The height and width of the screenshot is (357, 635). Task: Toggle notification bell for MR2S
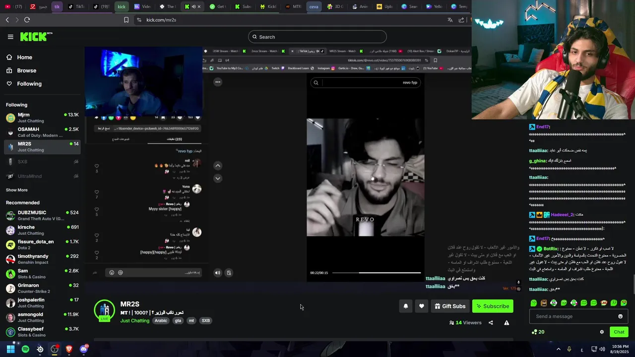pyautogui.click(x=405, y=306)
